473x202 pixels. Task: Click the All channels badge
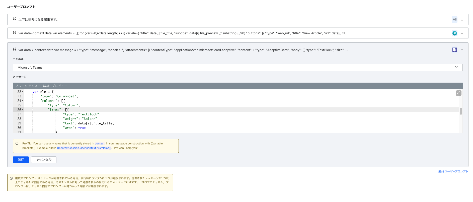coord(454,20)
